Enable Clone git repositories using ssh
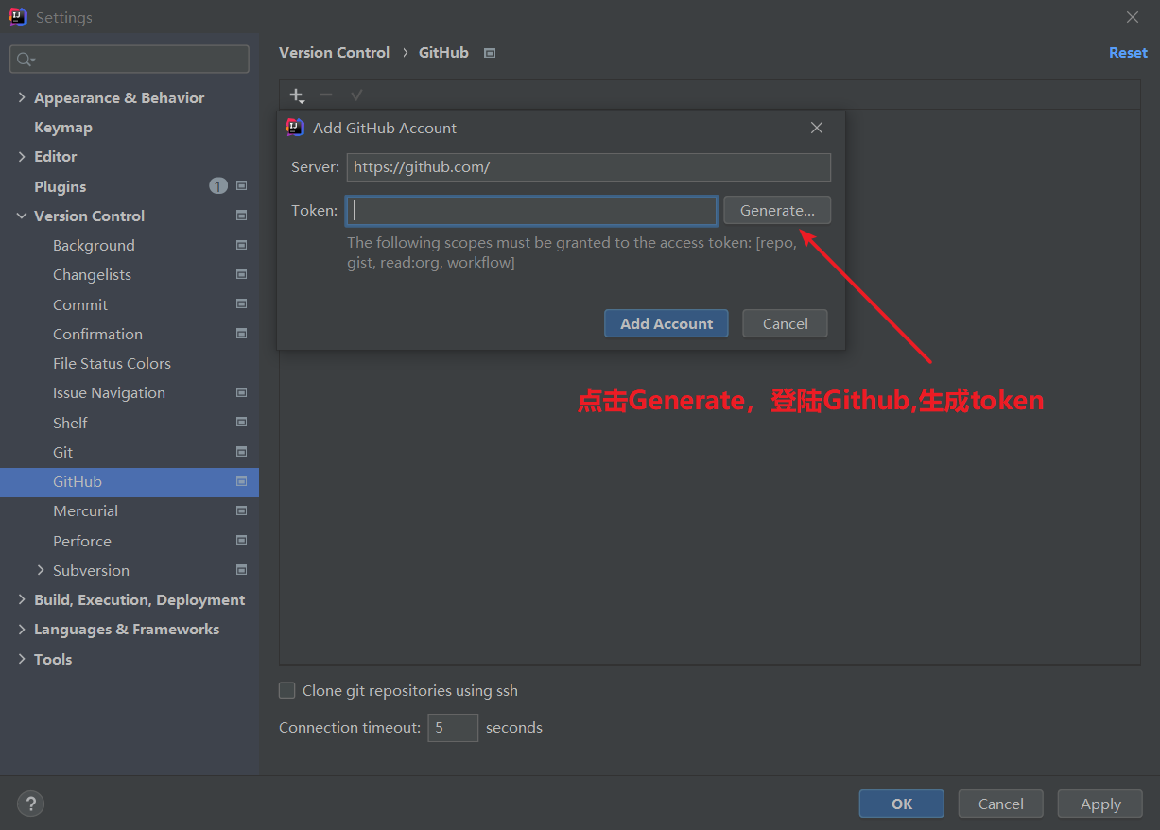This screenshot has height=830, width=1160. click(x=287, y=691)
